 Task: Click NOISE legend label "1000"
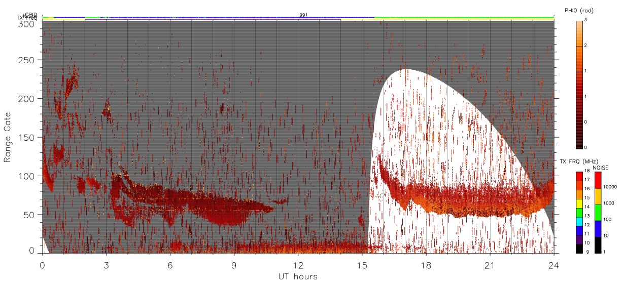pyautogui.click(x=609, y=203)
